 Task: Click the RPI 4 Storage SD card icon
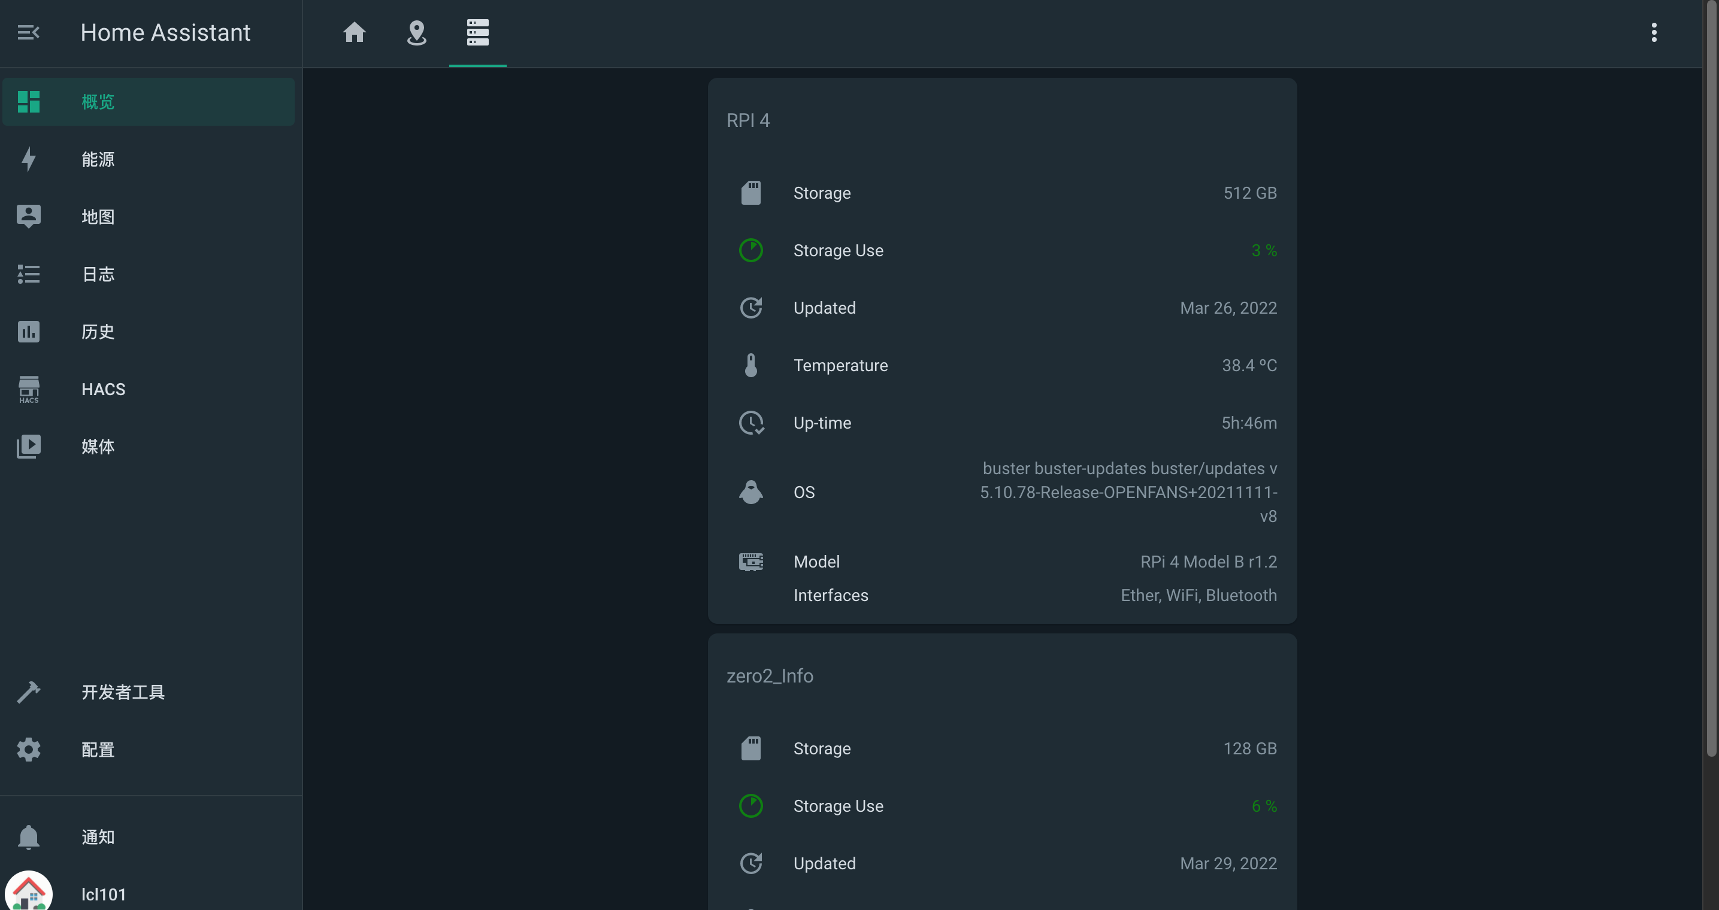[750, 193]
